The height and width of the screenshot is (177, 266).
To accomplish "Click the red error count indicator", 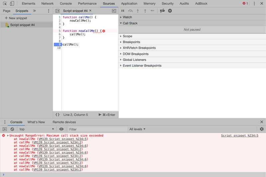I will pos(245,3).
